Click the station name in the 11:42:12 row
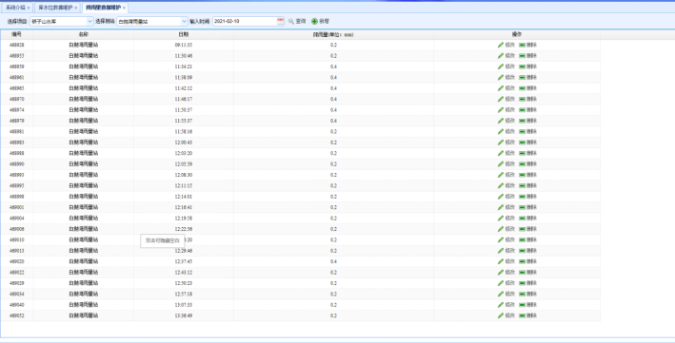This screenshot has height=343, width=675. (84, 88)
